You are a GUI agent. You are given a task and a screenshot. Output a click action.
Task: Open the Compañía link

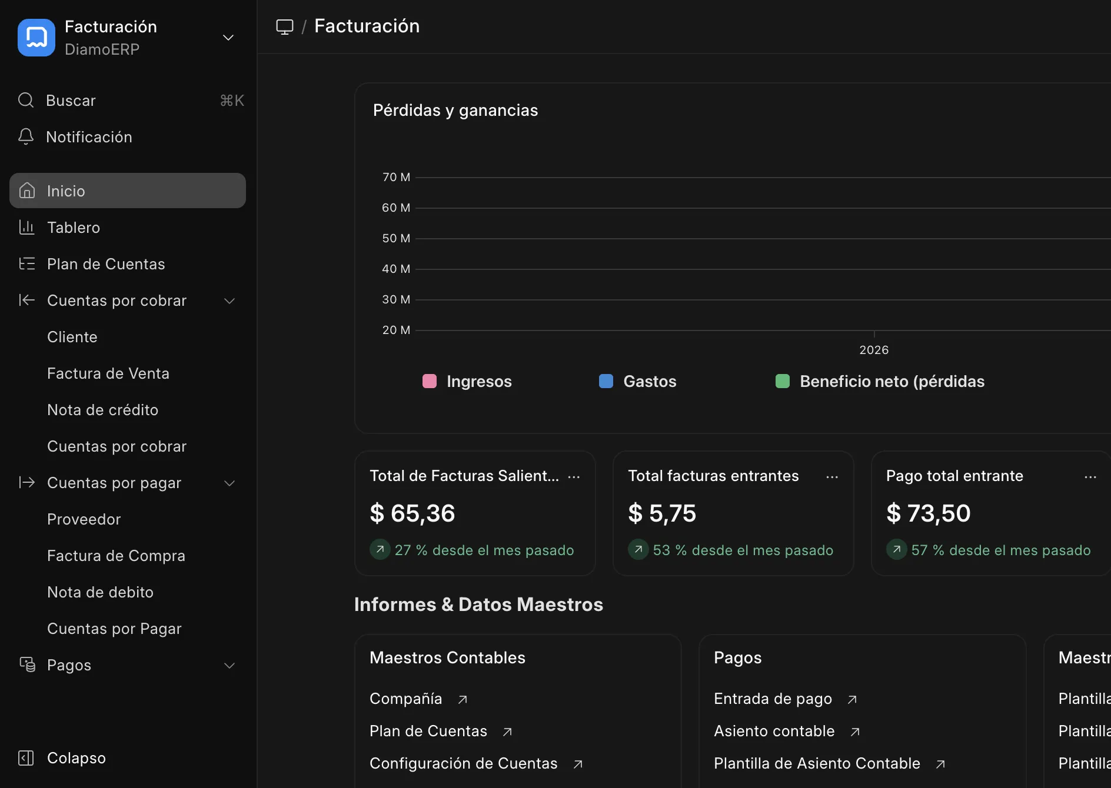coord(406,699)
